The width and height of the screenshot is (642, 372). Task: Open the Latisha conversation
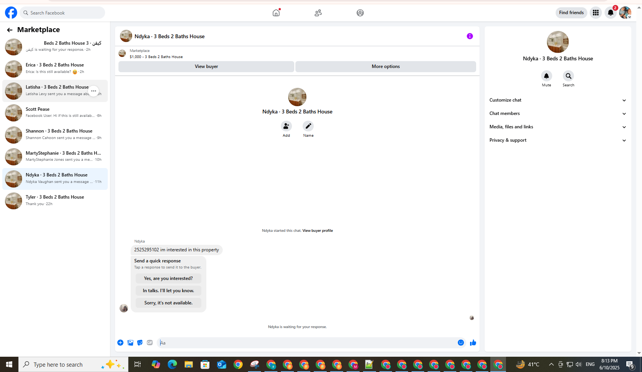[55, 91]
